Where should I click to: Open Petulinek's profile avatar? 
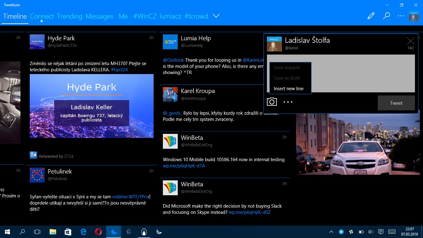tap(37, 175)
